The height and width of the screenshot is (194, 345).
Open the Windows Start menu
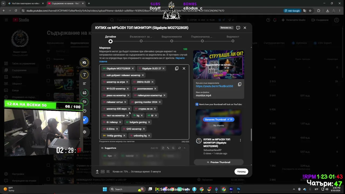pos(105,189)
